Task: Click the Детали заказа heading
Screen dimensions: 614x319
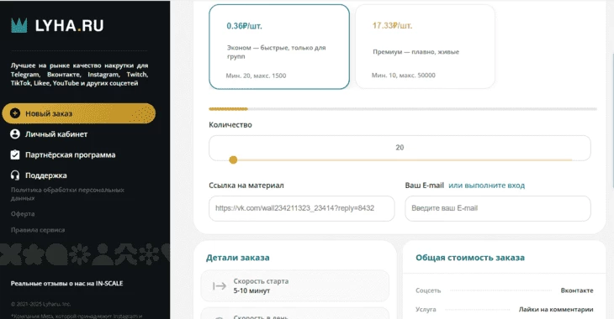Action: click(x=238, y=258)
